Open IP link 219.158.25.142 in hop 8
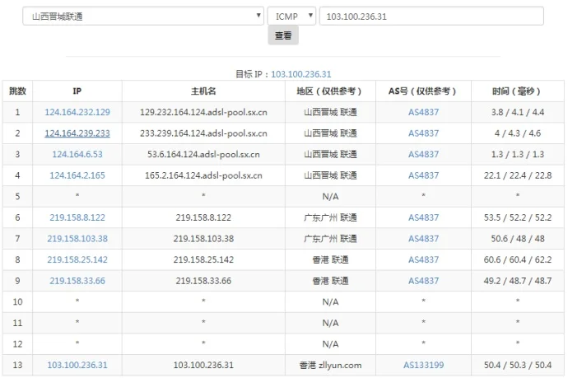Viewport: 568px width, 378px height. point(77,259)
